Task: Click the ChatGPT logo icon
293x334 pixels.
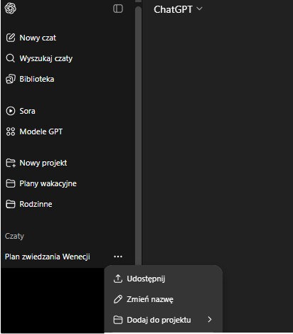Action: tap(11, 9)
